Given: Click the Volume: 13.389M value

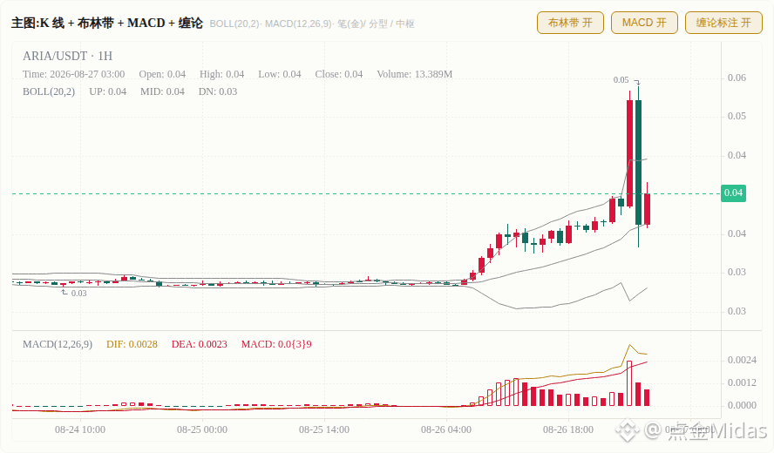Looking at the screenshot, I should [x=415, y=74].
